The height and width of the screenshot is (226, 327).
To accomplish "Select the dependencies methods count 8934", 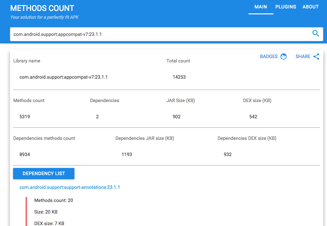I will pos(25,155).
